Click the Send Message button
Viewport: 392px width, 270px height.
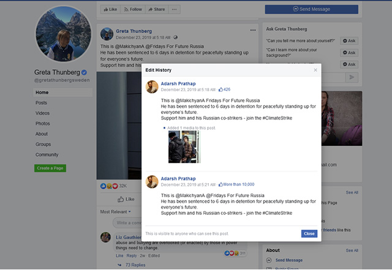[312, 9]
